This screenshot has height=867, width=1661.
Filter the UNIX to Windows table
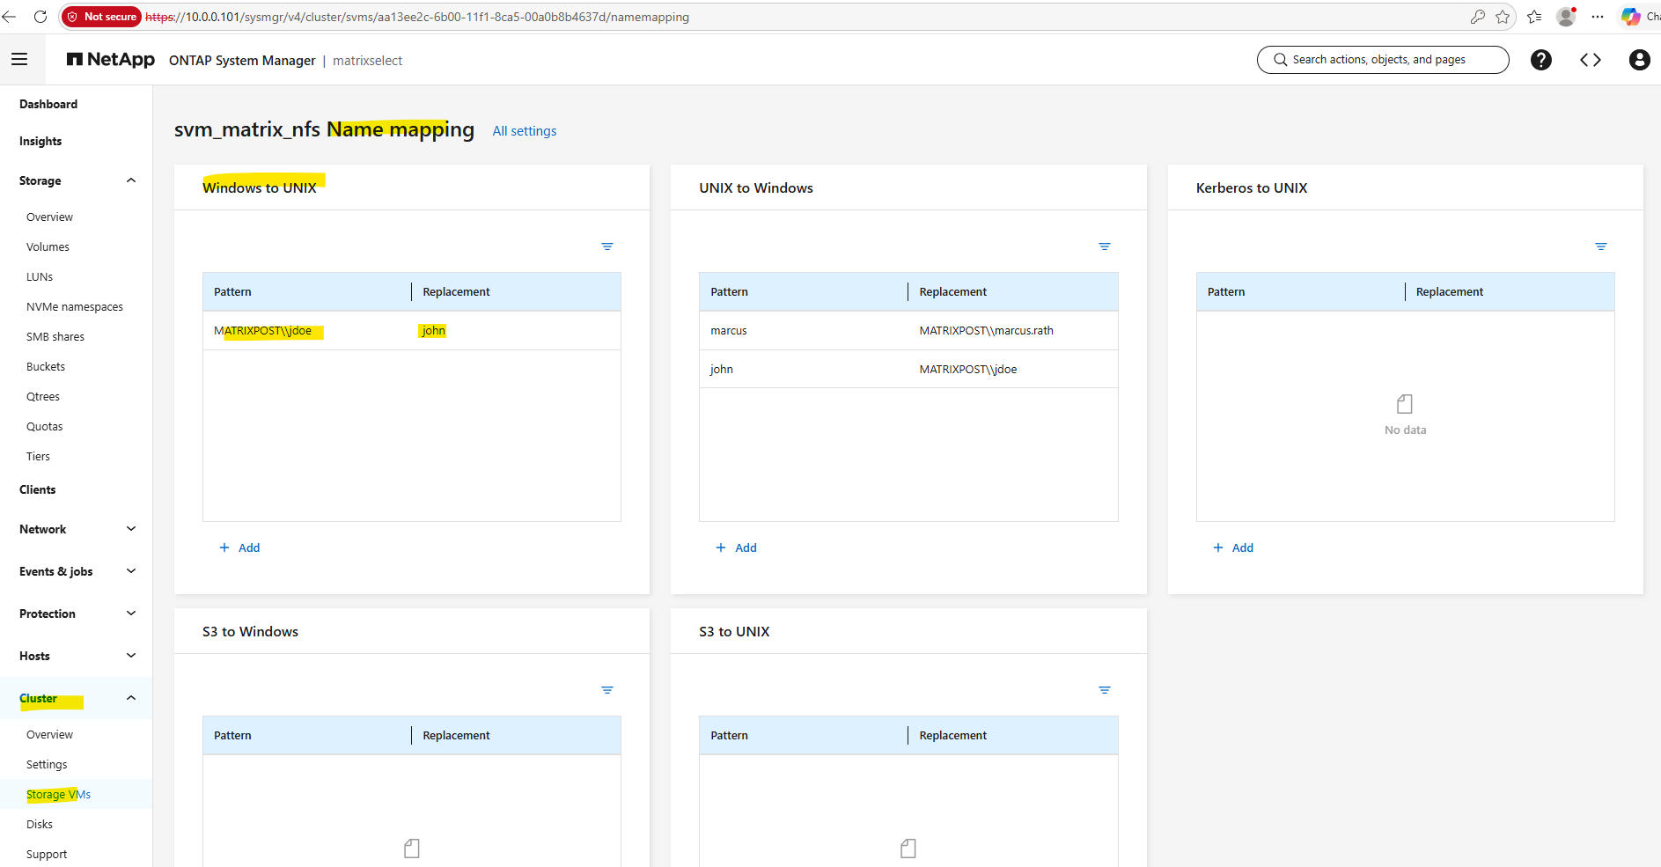click(x=1105, y=246)
